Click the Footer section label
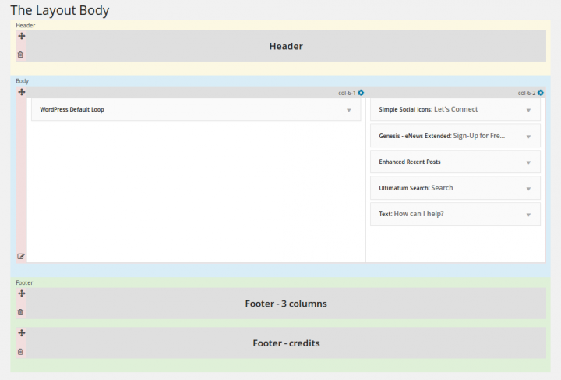Screen dimensions: 561x380 [x=24, y=282]
